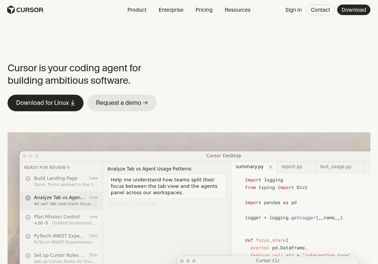Click the 'import logging' code line
This screenshot has height=264, width=378.
pyautogui.click(x=264, y=180)
